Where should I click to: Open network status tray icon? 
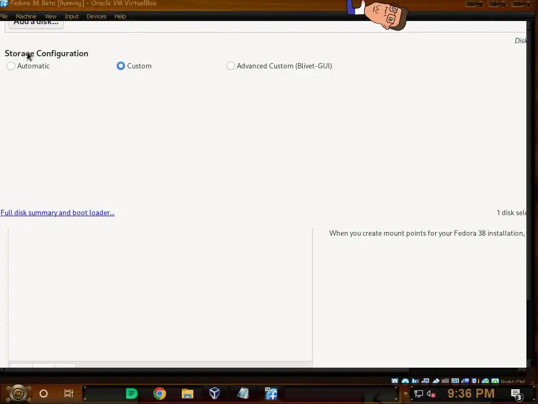pos(419,393)
